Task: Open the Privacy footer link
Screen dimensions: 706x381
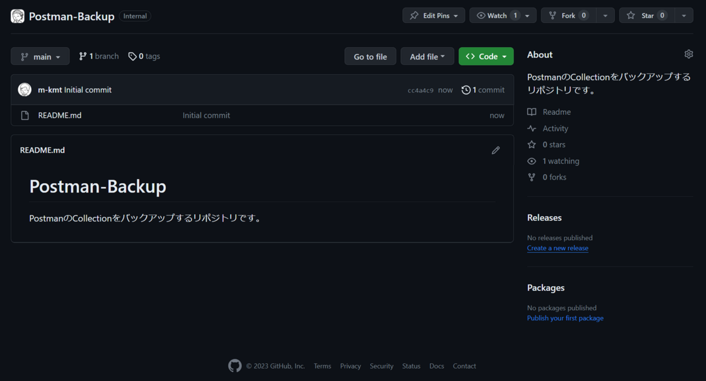Action: click(351, 366)
